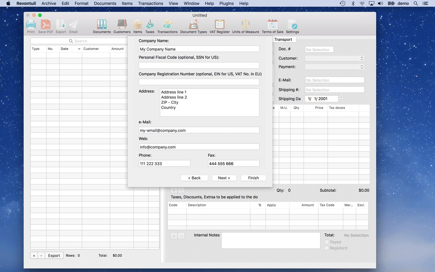Open the Taxes toolbar icon
Screen dimensions: 435x272
pyautogui.click(x=150, y=24)
